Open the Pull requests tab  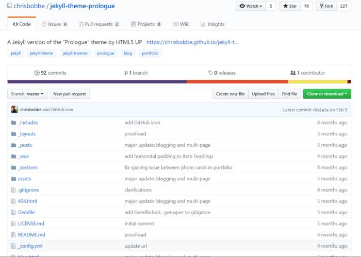tap(99, 24)
